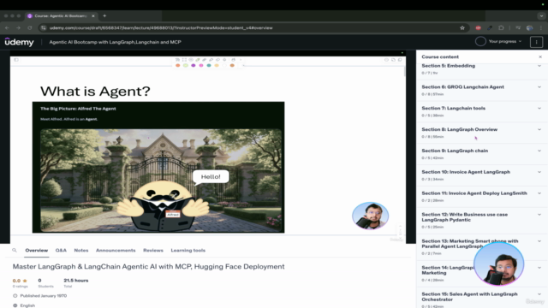Open the Reviews tab
Screen dimensions: 548x308
point(153,250)
